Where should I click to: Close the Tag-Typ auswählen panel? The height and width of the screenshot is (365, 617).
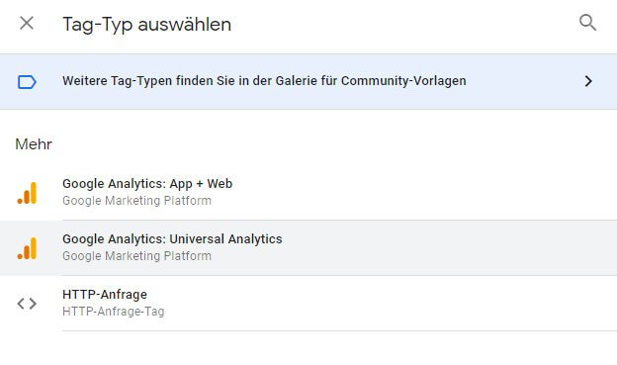pyautogui.click(x=27, y=23)
